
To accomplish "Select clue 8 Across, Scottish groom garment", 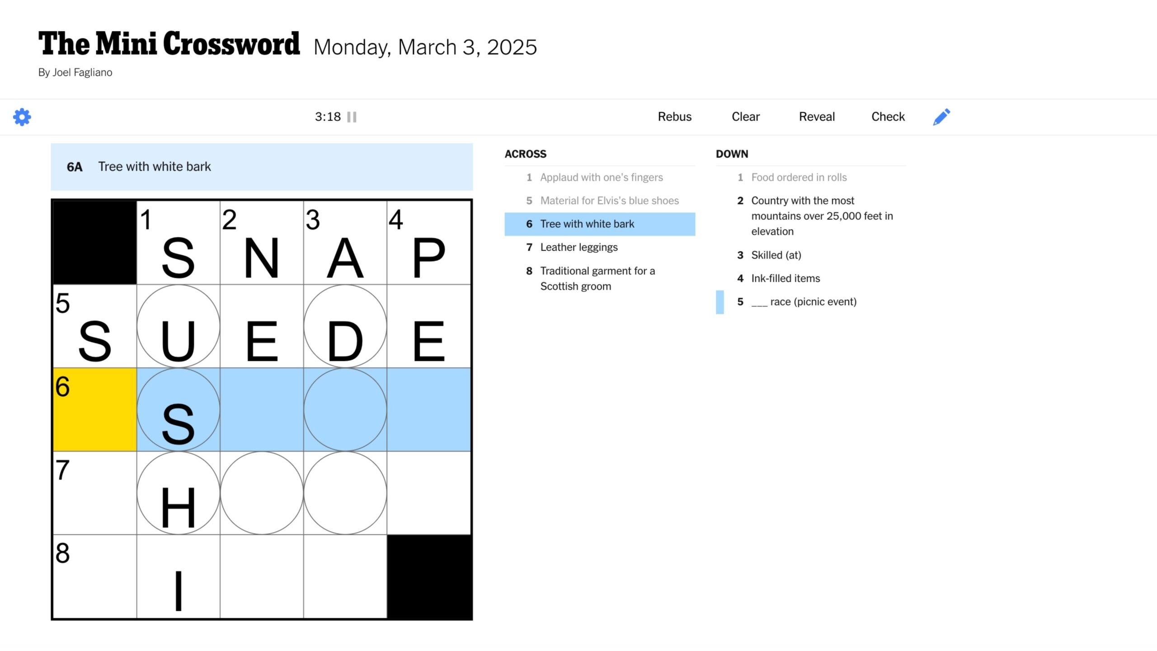I will point(597,278).
